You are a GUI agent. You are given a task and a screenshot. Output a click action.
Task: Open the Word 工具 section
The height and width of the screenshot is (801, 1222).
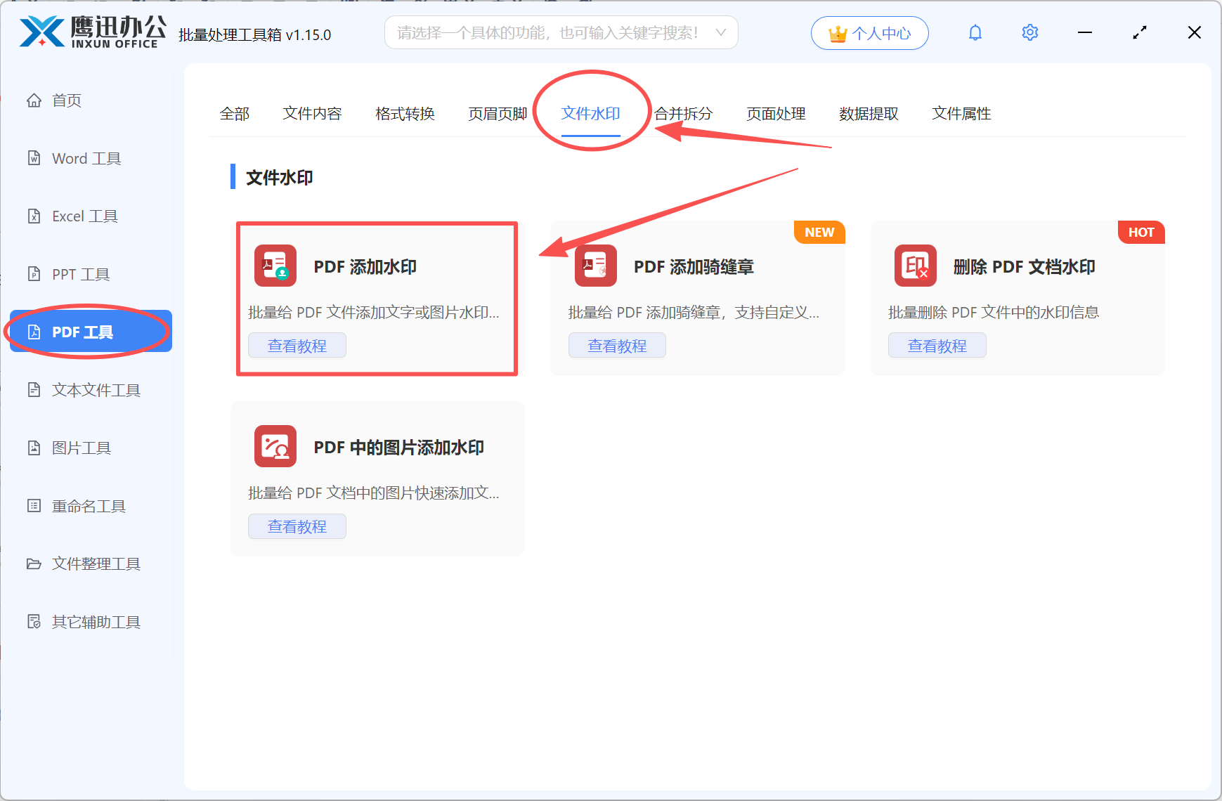click(86, 158)
